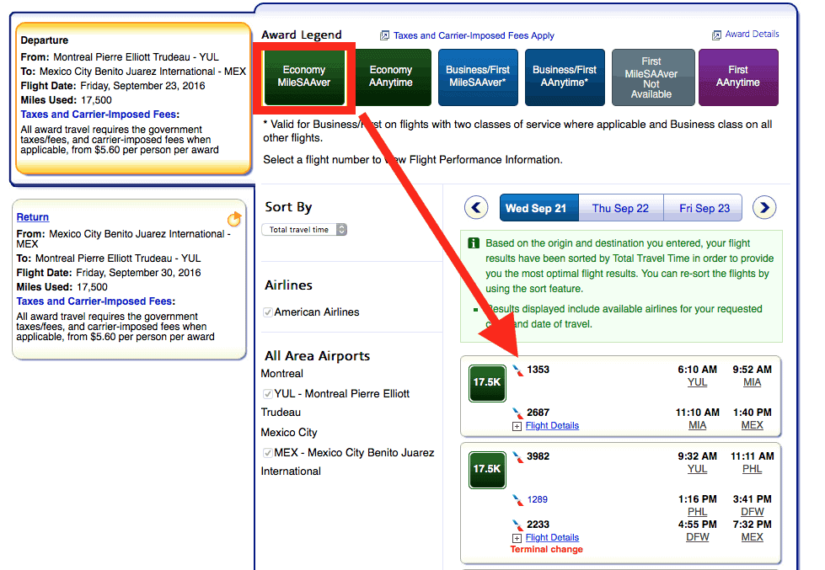The image size is (825, 570).
Task: Click the green info icon in notice
Action: point(473,244)
